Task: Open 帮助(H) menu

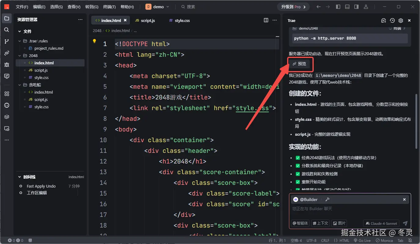Action: click(x=127, y=7)
